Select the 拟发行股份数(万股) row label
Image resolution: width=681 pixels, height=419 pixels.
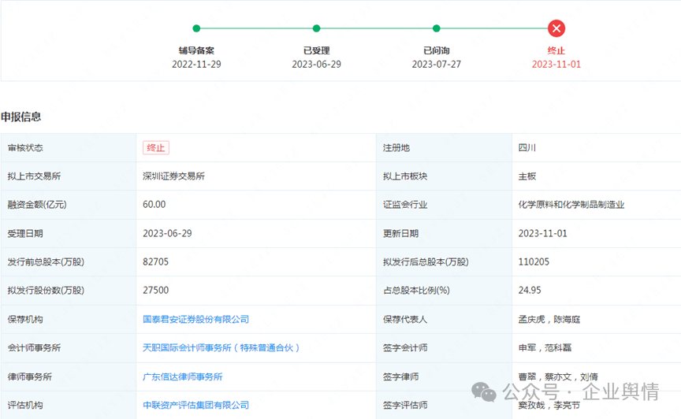[x=46, y=291]
